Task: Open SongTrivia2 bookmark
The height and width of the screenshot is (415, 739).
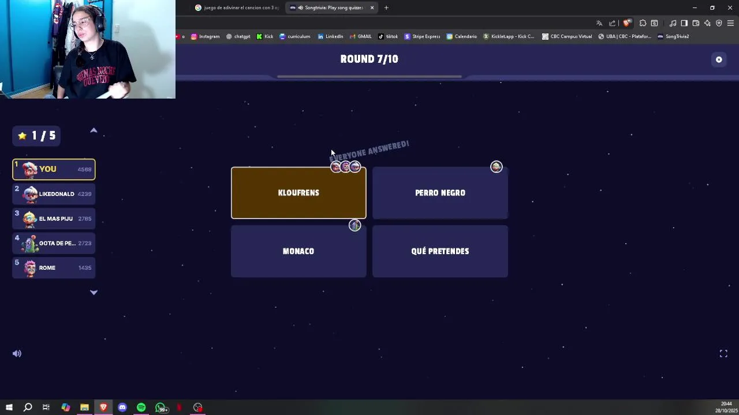Action: [x=673, y=36]
